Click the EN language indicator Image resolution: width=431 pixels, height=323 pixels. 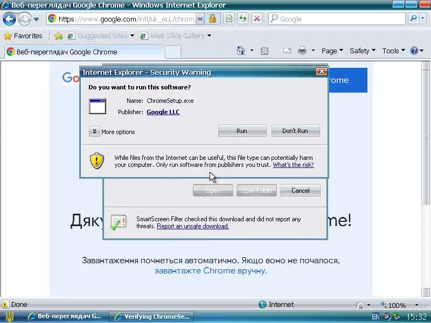(376, 317)
